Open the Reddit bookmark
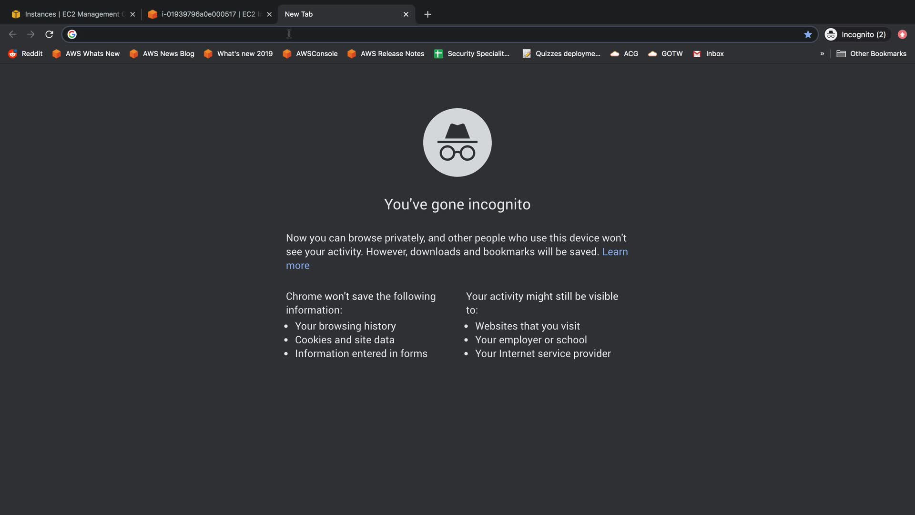Image resolution: width=915 pixels, height=515 pixels. pyautogui.click(x=26, y=54)
